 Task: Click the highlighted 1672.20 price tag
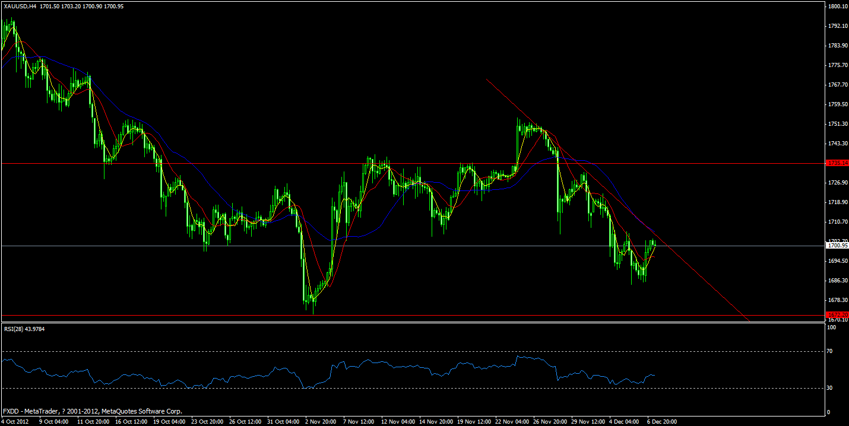tap(837, 316)
